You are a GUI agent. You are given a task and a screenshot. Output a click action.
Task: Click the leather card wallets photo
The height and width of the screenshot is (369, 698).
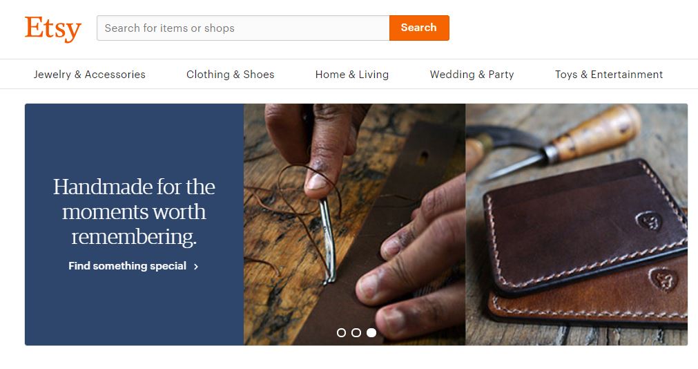tap(576, 225)
